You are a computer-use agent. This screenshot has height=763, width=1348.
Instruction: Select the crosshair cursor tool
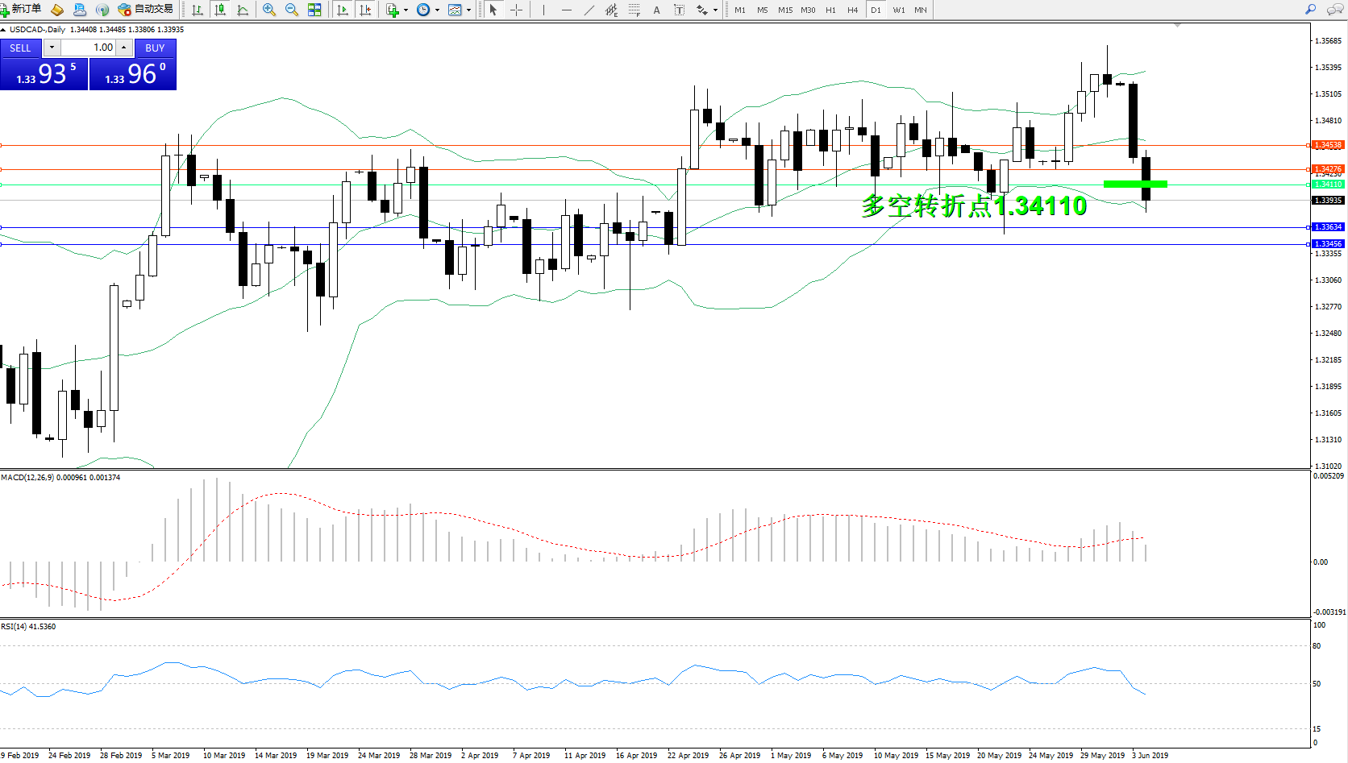(517, 10)
